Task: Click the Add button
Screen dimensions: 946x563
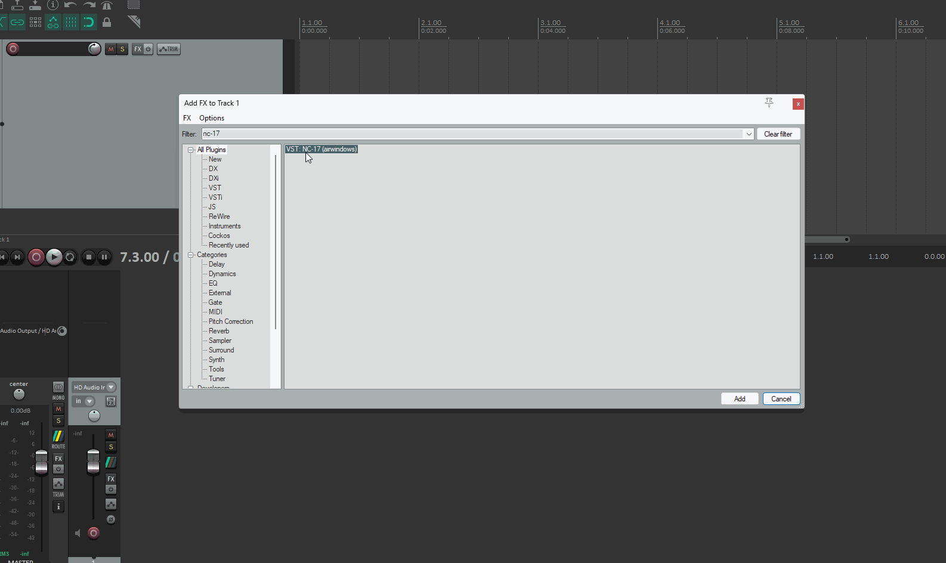Action: click(740, 399)
